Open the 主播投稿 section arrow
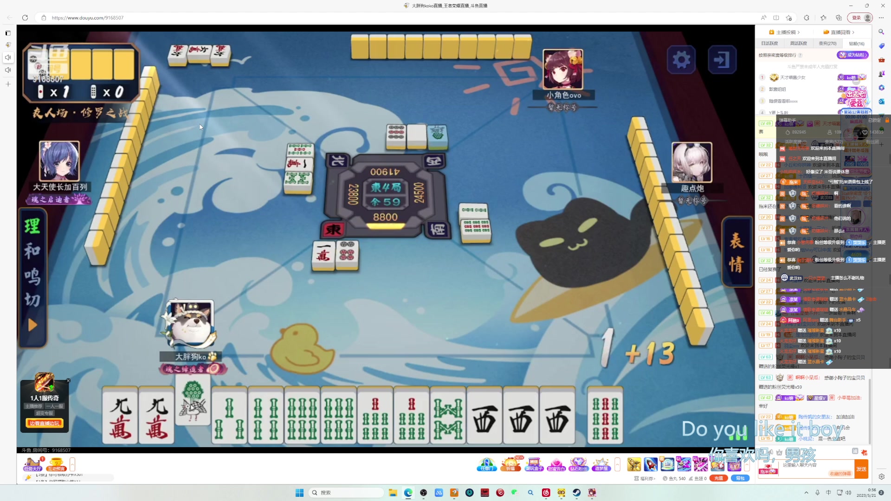Screen dimensions: 891x501 [x=799, y=32]
